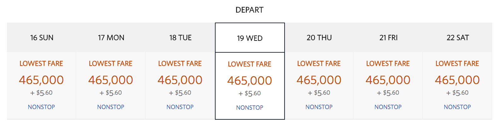Click the 465,000 fare for 20 THU
Image resolution: width=503 pixels, height=126 pixels.
pyautogui.click(x=319, y=80)
